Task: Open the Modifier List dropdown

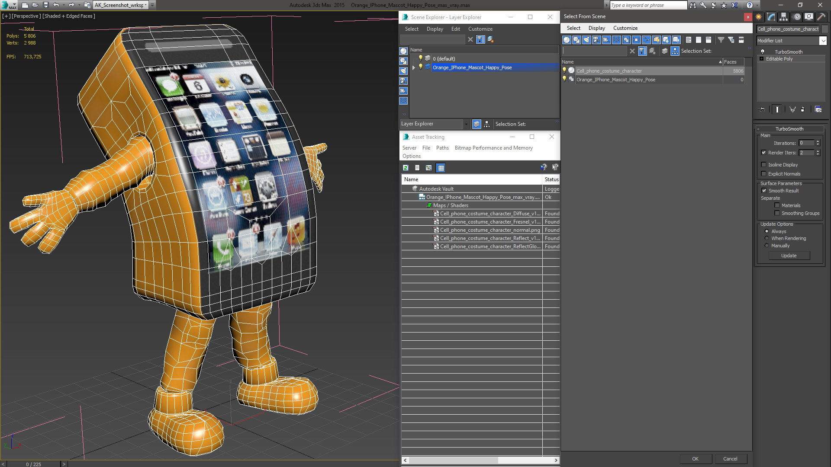Action: click(x=823, y=41)
